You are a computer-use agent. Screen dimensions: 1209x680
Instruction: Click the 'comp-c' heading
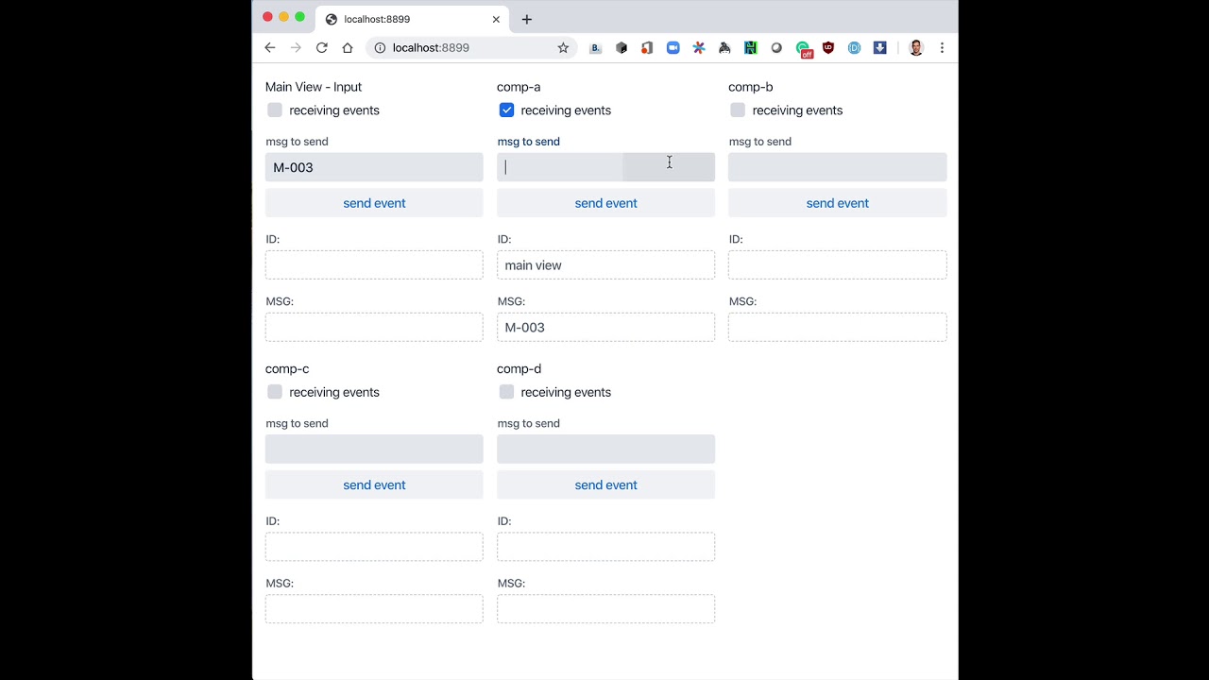pos(287,369)
